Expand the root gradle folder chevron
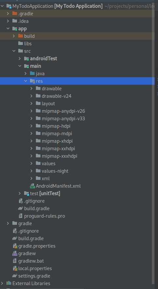Image resolution: width=158 pixels, height=289 pixels. click(8, 224)
